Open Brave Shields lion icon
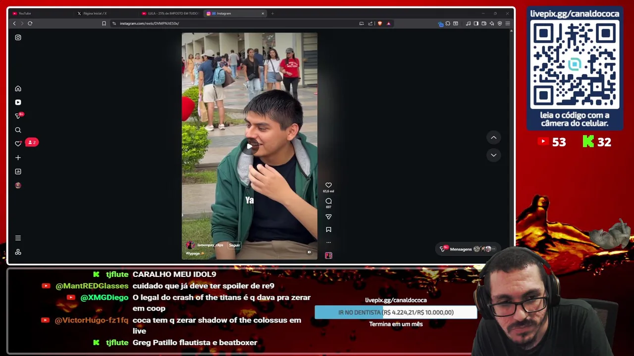This screenshot has height=356, width=634. [x=380, y=23]
